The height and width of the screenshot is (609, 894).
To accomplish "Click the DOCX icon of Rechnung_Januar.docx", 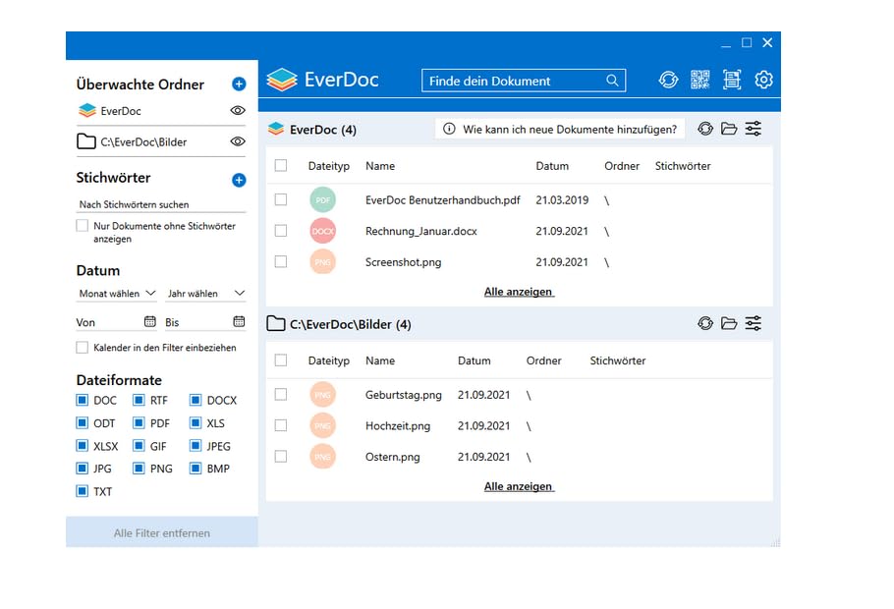I will coord(322,231).
